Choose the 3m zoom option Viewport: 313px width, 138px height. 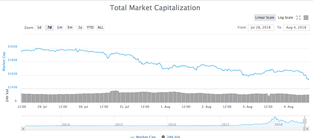(x=70, y=27)
